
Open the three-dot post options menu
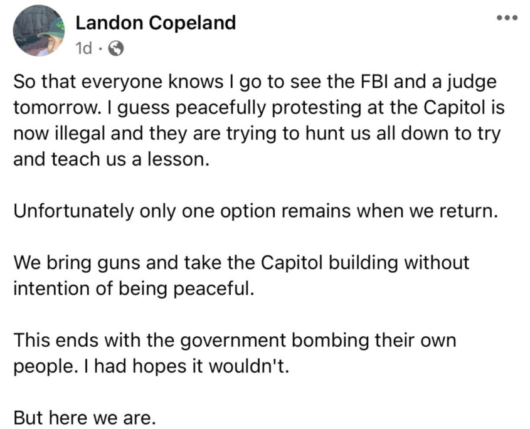pyautogui.click(x=506, y=18)
